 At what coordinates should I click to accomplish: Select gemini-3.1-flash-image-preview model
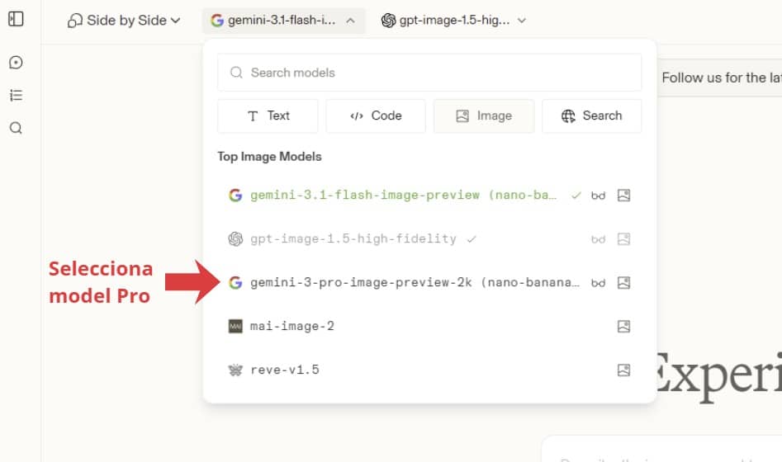[x=429, y=195]
